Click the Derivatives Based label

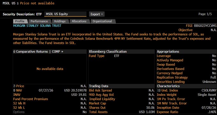[x=170, y=69]
